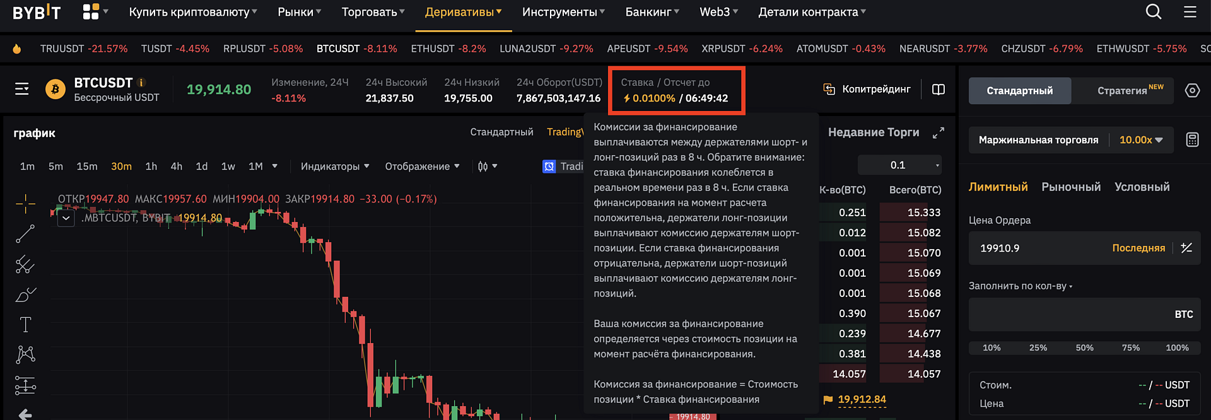Set quantity slider to 25%
Image resolution: width=1211 pixels, height=420 pixels.
[1038, 347]
